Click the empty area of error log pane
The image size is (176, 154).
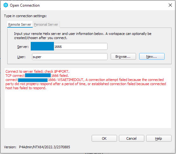88,109
